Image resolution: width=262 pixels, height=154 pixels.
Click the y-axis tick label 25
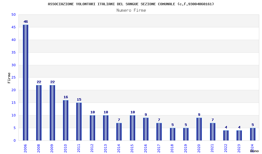pyautogui.click(x=14, y=78)
